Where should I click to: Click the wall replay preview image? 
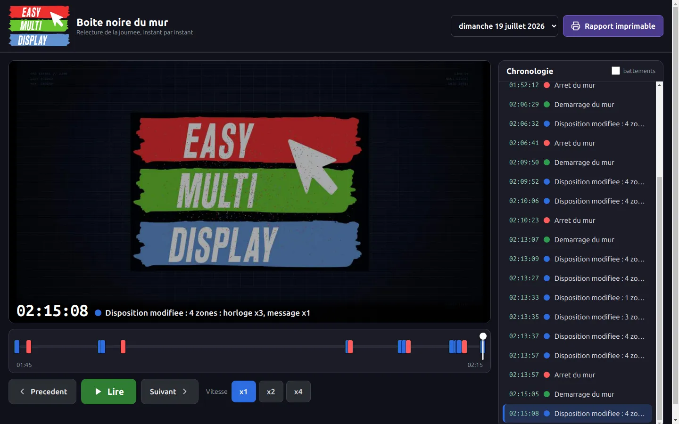[x=249, y=192]
